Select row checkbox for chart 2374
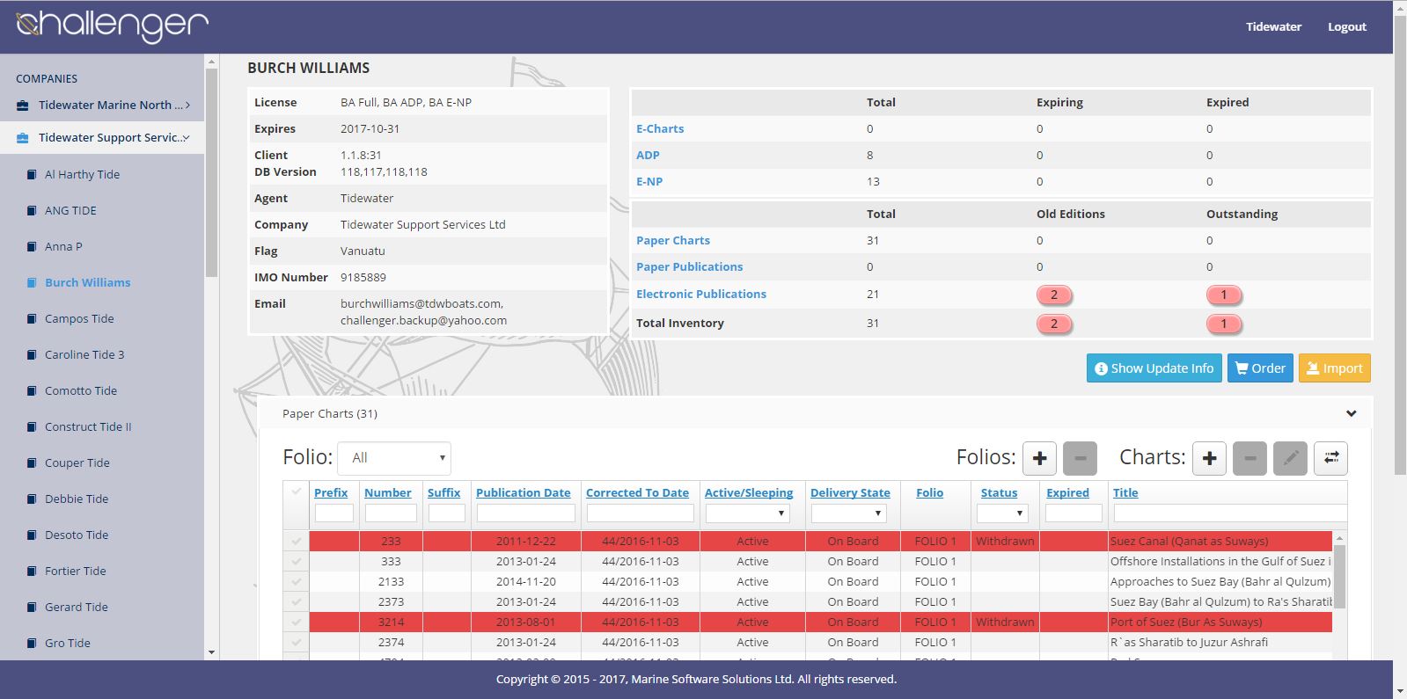 click(297, 643)
